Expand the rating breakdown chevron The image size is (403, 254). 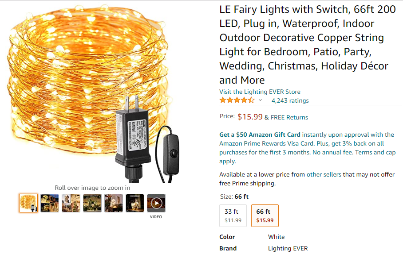coord(261,100)
